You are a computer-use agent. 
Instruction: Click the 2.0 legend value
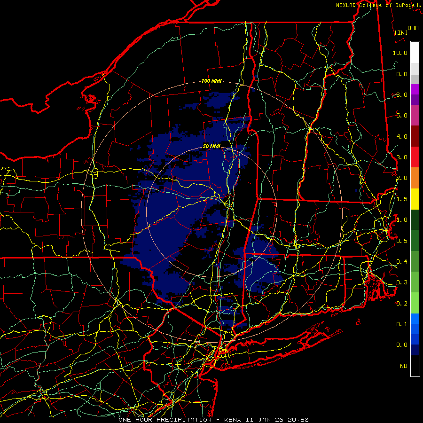[x=402, y=178]
